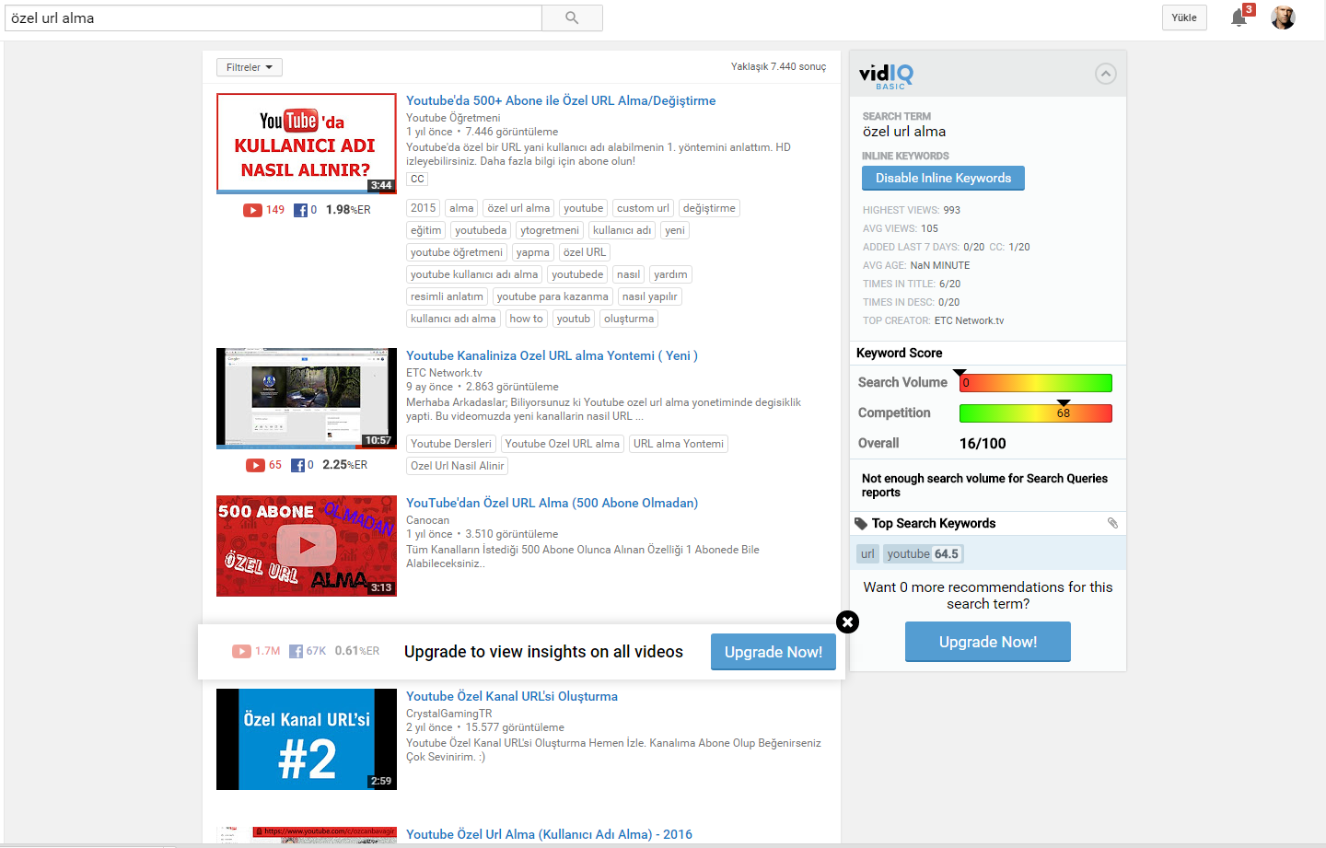Click the search magnifier button
This screenshot has height=848, width=1326.
572,17
